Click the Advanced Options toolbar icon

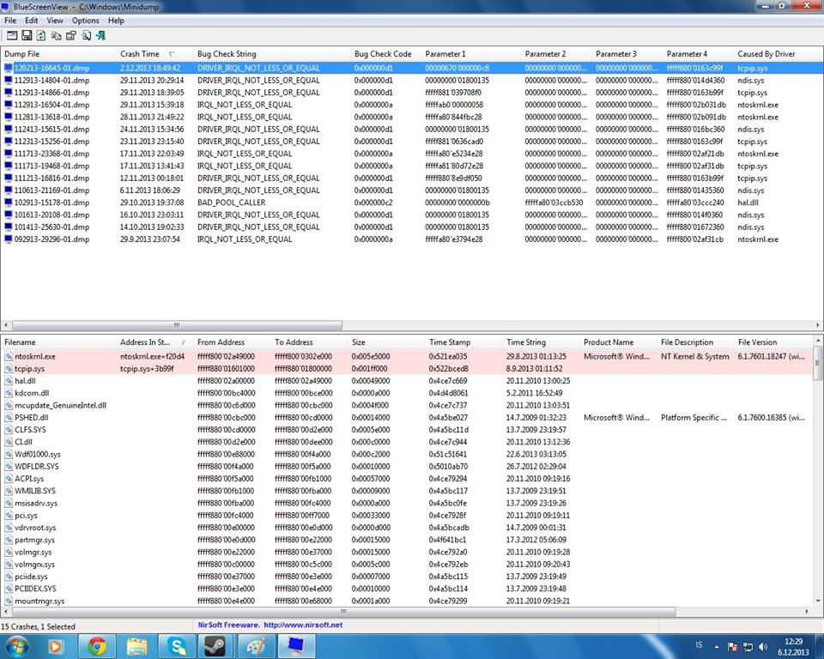pyautogui.click(x=12, y=35)
